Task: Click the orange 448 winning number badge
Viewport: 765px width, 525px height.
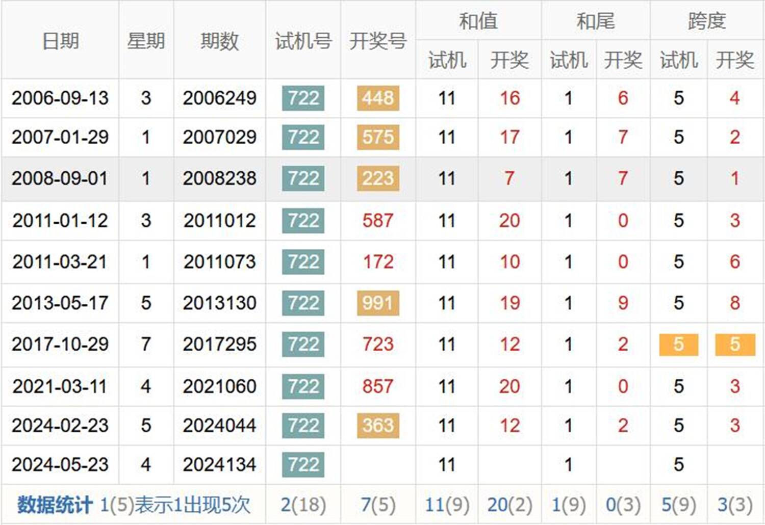Action: (x=378, y=98)
